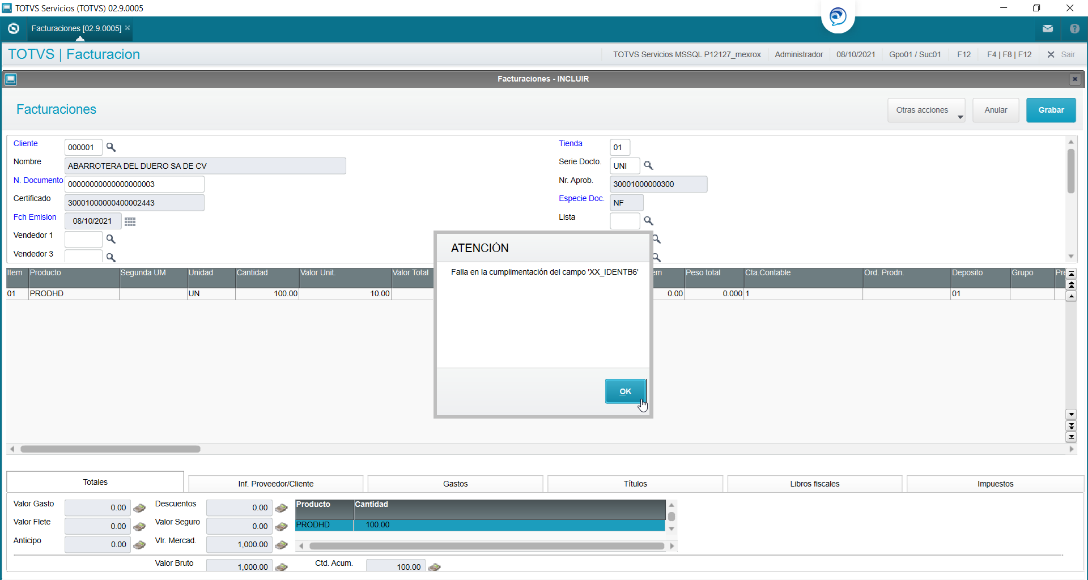
Task: Open the Fch Emision calendar picker
Action: tap(130, 221)
